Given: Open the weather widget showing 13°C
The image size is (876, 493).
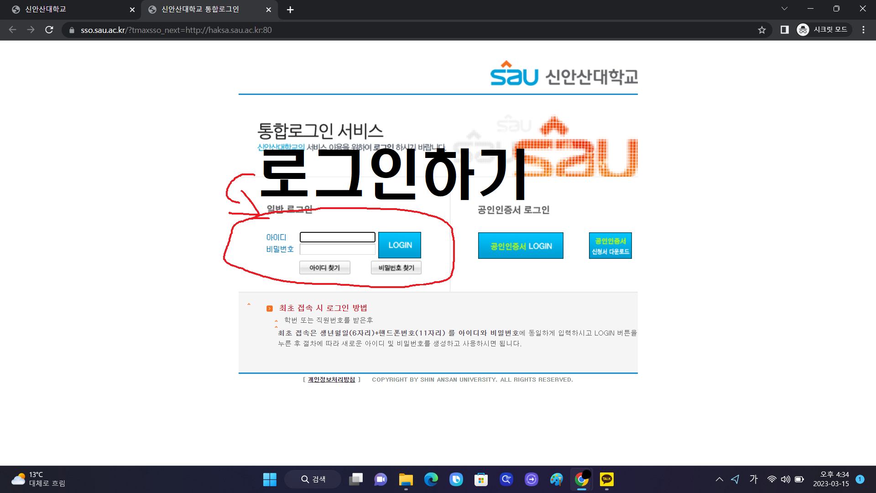Looking at the screenshot, I should [39, 479].
